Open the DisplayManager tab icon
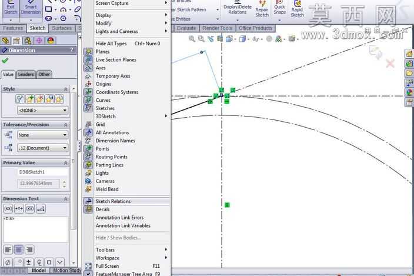 pos(50,41)
